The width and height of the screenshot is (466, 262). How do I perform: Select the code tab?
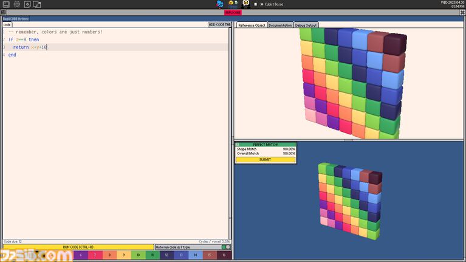click(x=7, y=25)
